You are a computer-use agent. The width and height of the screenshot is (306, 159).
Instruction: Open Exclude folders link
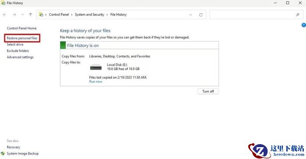18,51
